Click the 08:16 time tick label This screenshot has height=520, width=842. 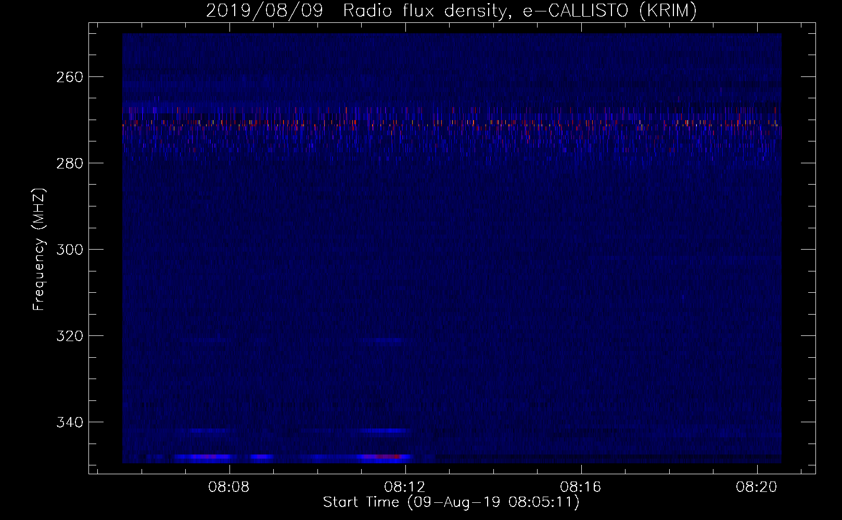pyautogui.click(x=581, y=487)
